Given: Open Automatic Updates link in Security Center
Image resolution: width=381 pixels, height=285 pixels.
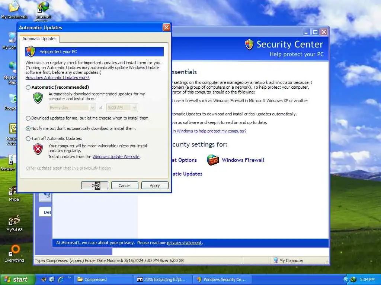Looking at the screenshot, I should (187, 174).
